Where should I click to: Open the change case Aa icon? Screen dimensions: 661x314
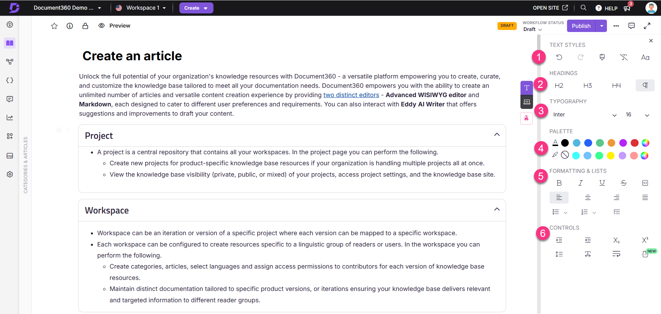coord(645,57)
